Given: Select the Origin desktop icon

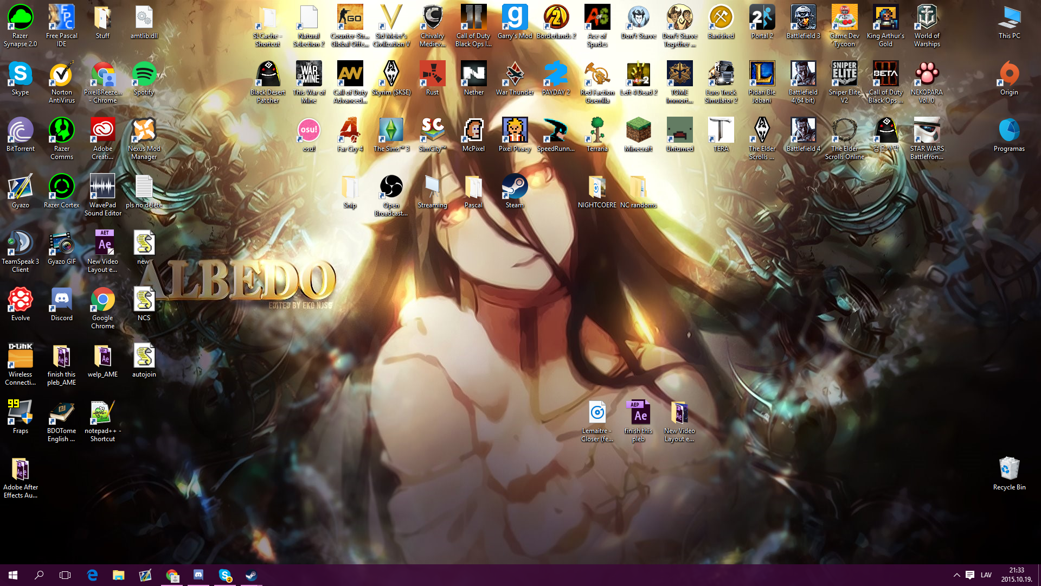Looking at the screenshot, I should tap(1009, 78).
